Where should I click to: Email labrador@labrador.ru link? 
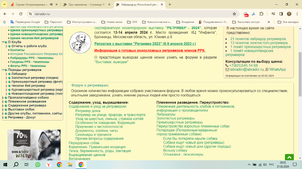(247, 69)
